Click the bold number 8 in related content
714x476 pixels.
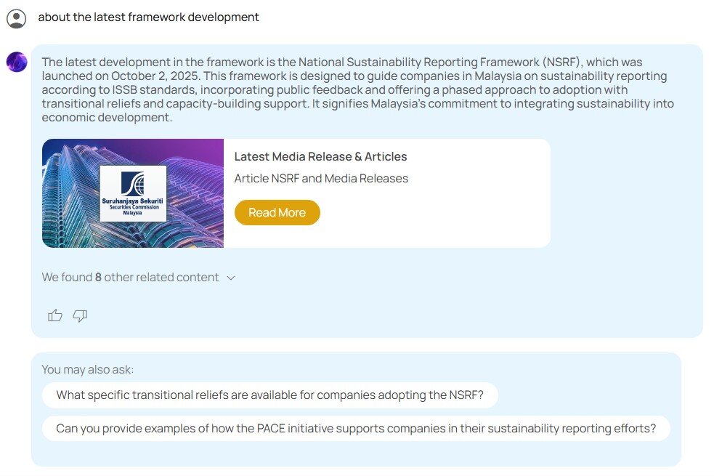tap(98, 278)
